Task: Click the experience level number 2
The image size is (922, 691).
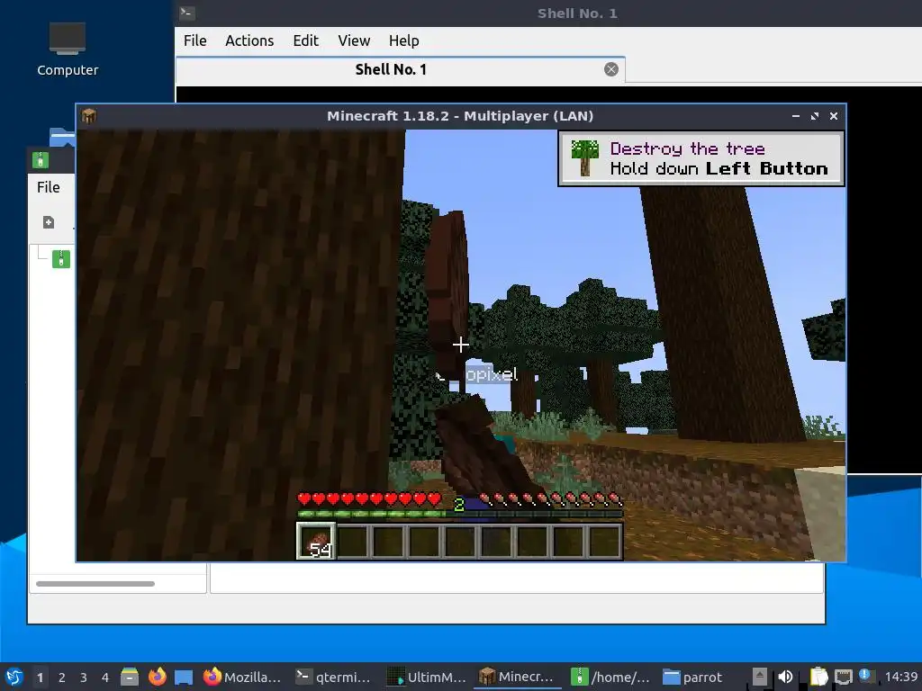Action: 459,504
